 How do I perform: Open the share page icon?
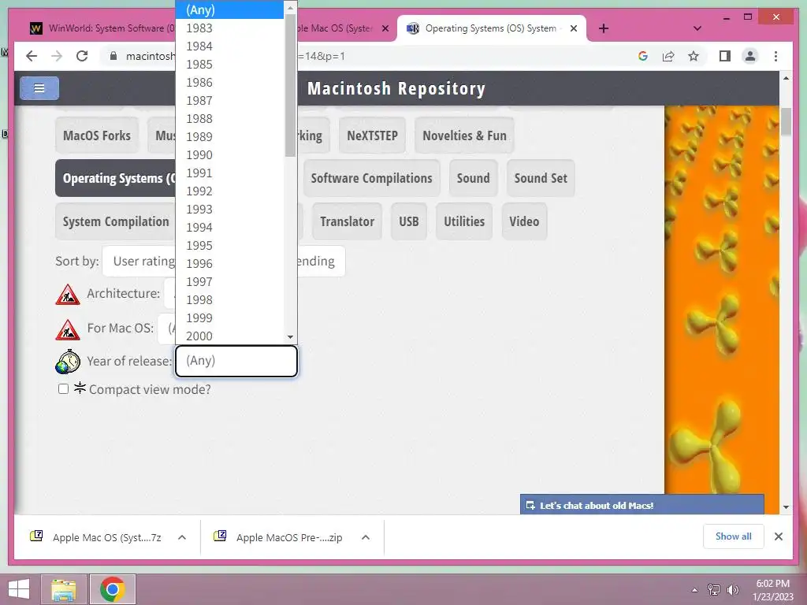(668, 56)
